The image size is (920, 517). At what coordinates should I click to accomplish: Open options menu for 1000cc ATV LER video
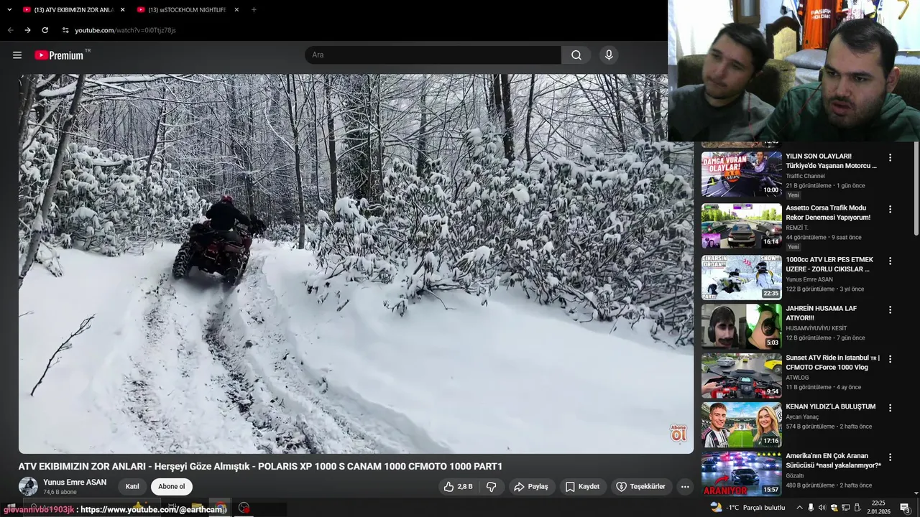tap(890, 261)
